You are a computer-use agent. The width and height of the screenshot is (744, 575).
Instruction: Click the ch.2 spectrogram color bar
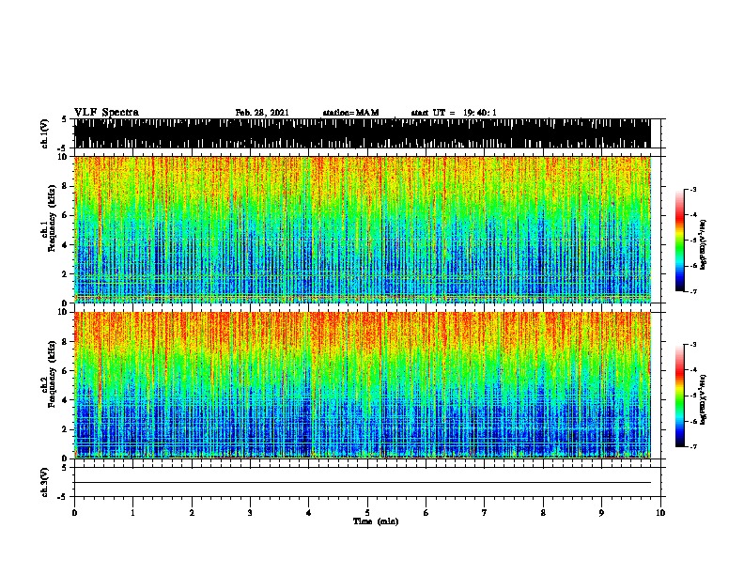pyautogui.click(x=680, y=396)
